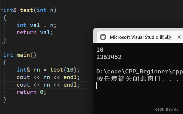Click the highlighted second 'cout << rn << endl;' line
Image resolution: width=183 pixels, height=114 pixels.
coord(48,85)
